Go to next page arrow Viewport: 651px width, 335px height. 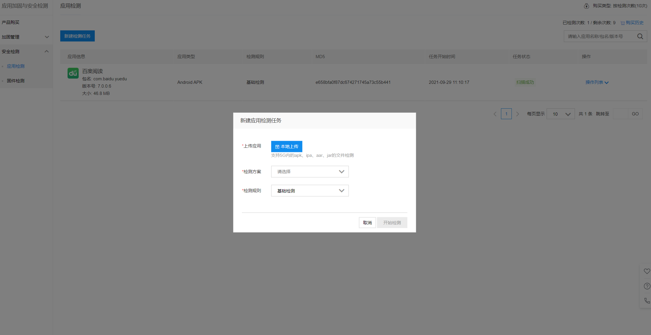[517, 114]
